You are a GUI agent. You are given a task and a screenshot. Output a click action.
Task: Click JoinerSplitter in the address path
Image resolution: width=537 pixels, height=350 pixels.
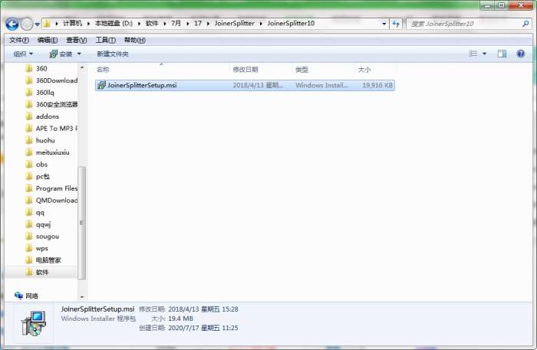pos(235,23)
